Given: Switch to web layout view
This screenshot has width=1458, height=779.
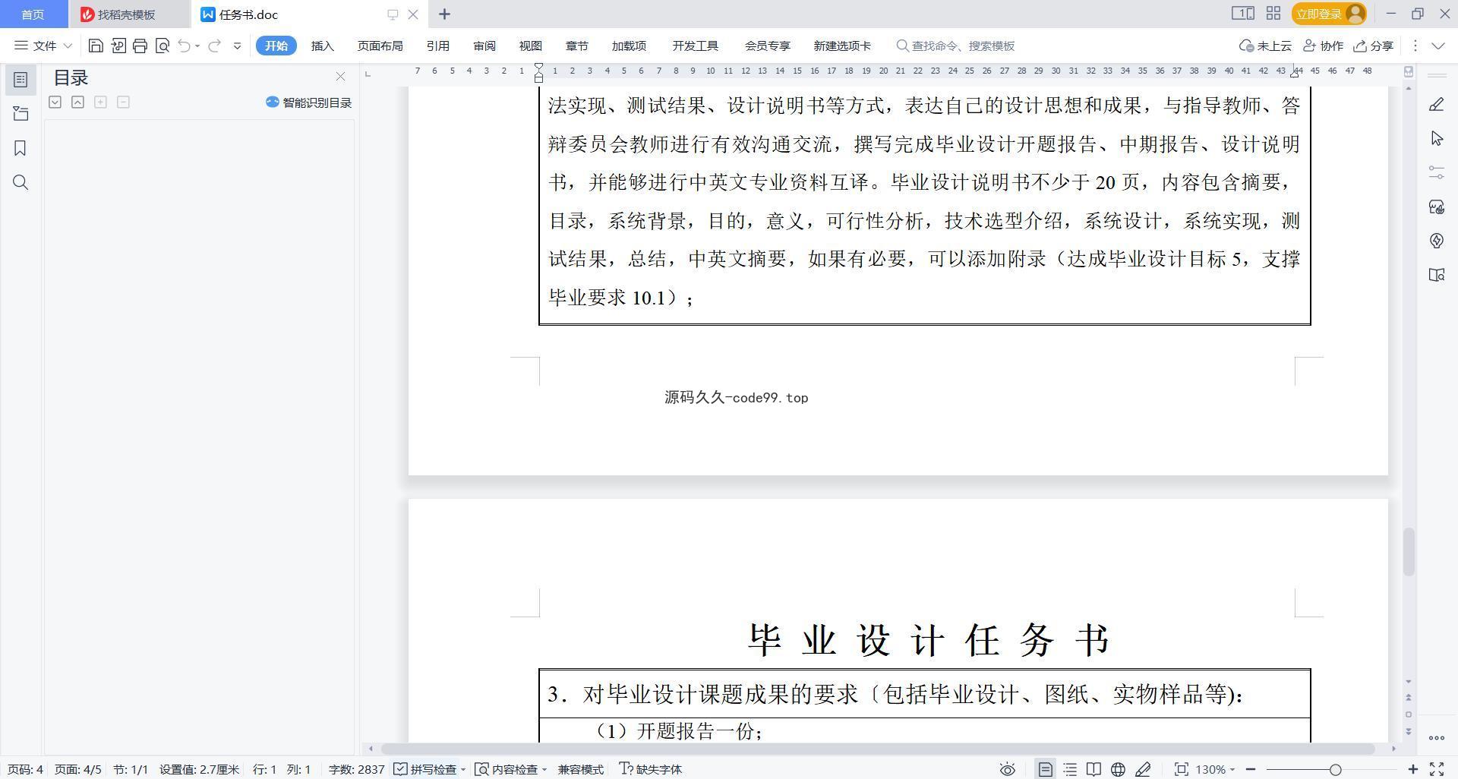Looking at the screenshot, I should tap(1118, 769).
